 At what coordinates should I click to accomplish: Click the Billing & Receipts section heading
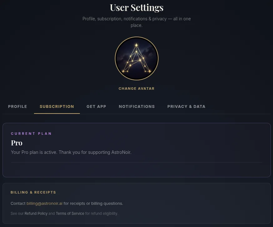[33, 192]
